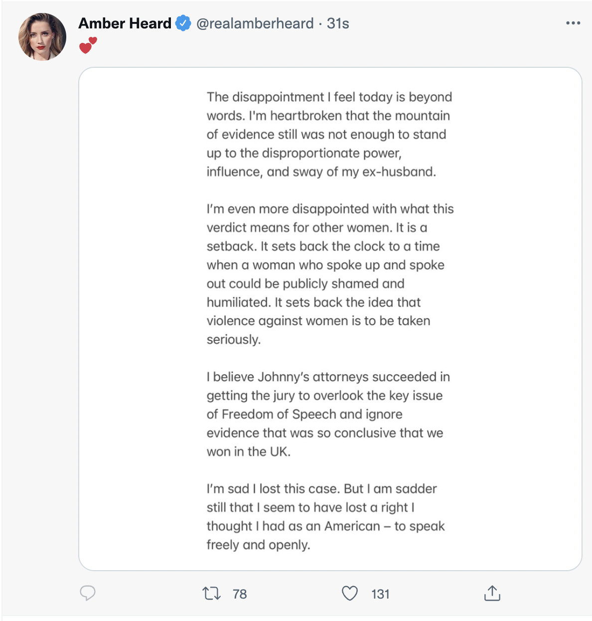The width and height of the screenshot is (592, 621).
Task: Open the three-dot more options menu
Action: pyautogui.click(x=573, y=23)
